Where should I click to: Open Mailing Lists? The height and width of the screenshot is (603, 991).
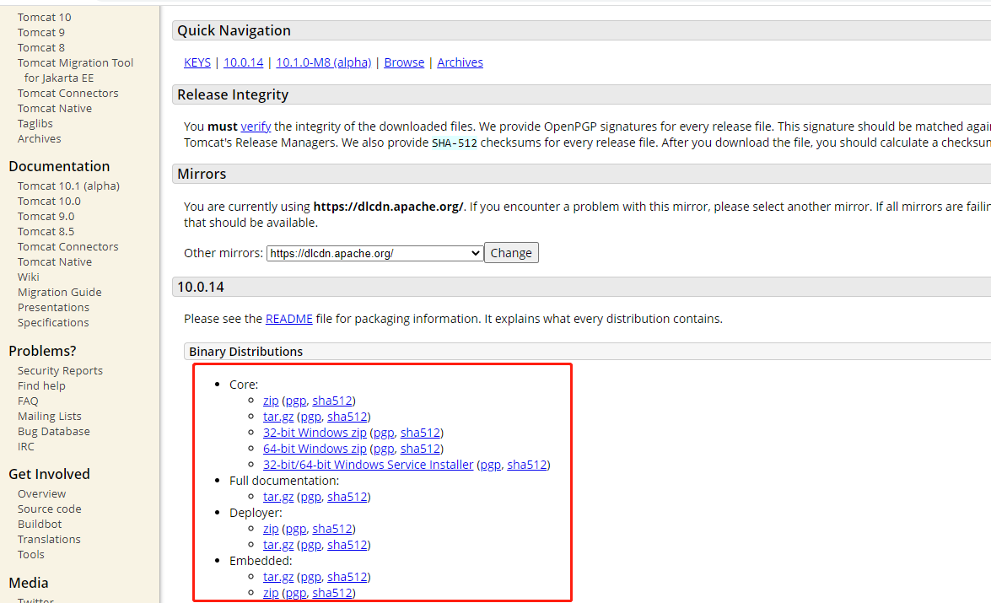click(x=49, y=416)
